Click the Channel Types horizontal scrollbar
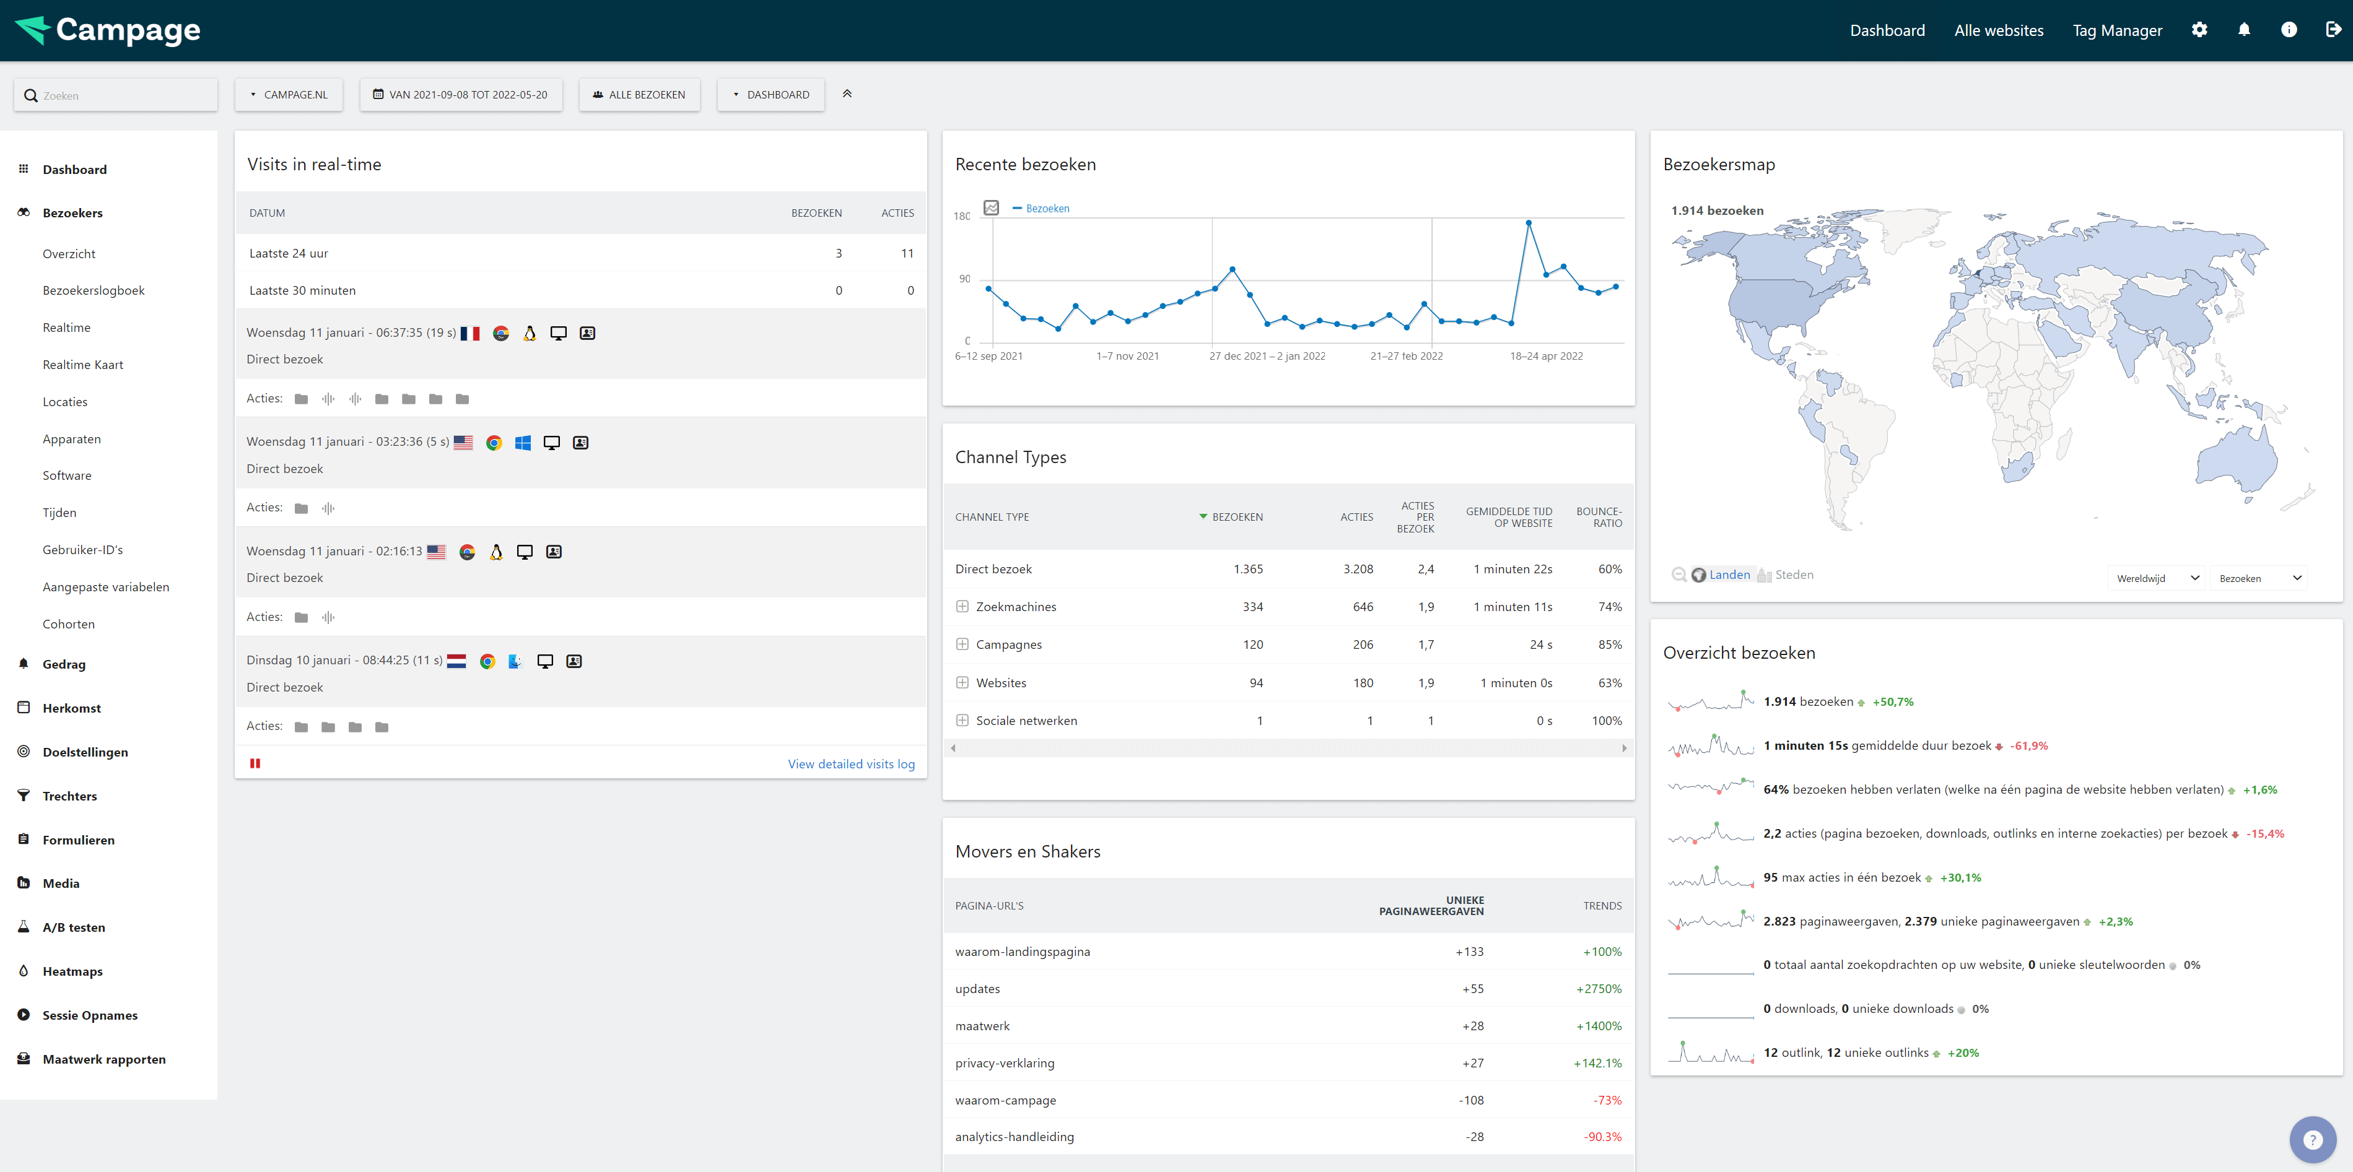Image resolution: width=2353 pixels, height=1172 pixels. click(1287, 749)
